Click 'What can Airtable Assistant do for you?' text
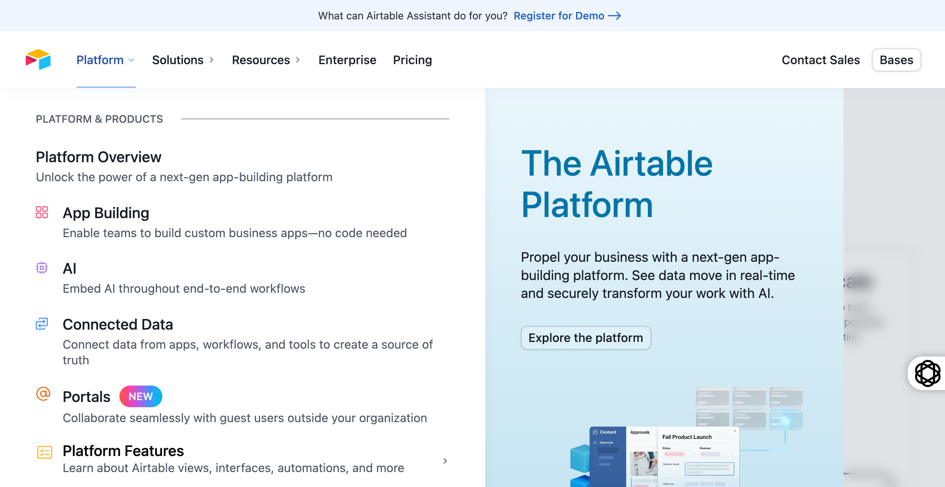This screenshot has height=487, width=945. coord(413,16)
